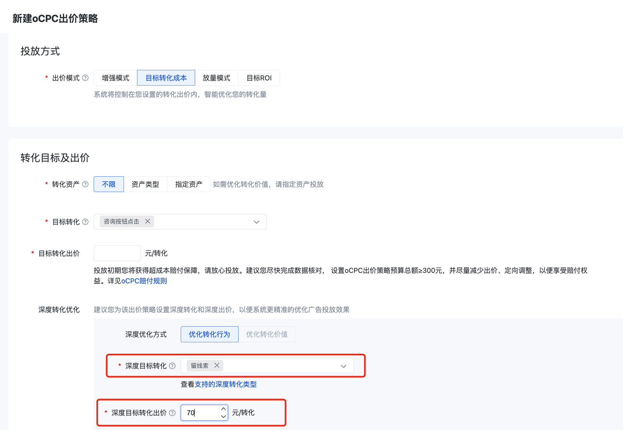
Task: Switch 转化资产 to 资产类型
Action: [x=145, y=184]
